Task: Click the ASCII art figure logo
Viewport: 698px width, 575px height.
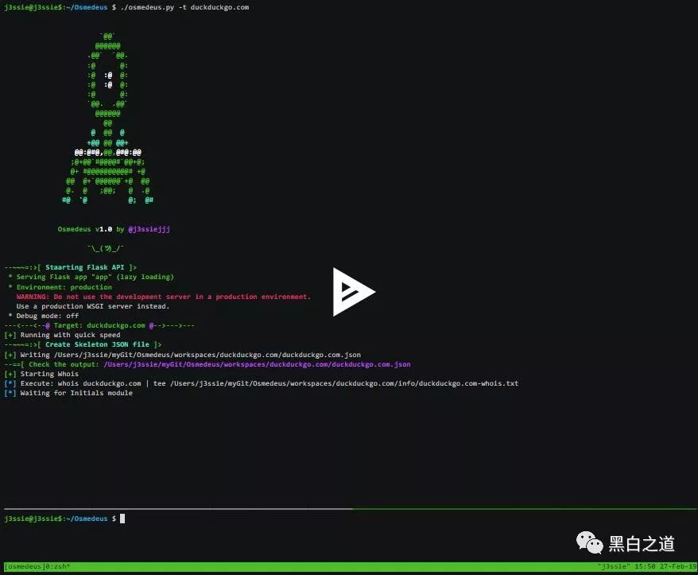Action: (x=108, y=118)
